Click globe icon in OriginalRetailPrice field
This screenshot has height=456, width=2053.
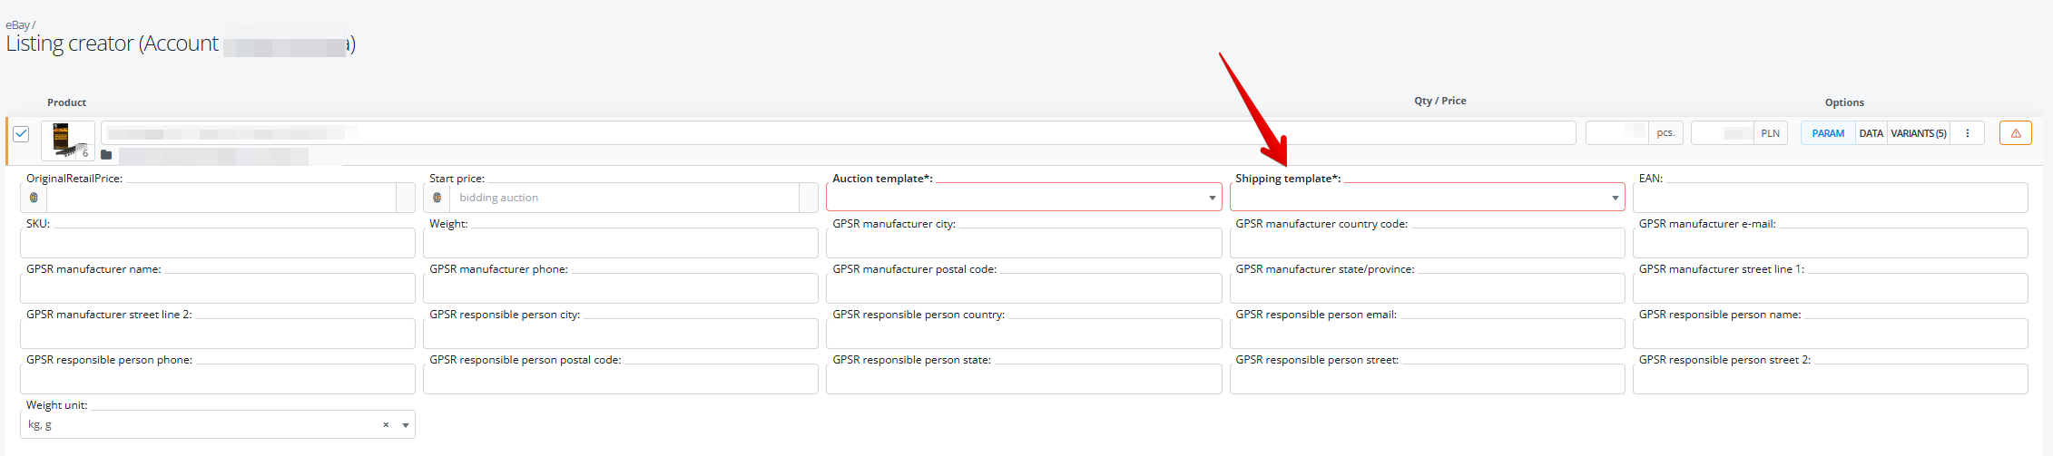click(34, 198)
